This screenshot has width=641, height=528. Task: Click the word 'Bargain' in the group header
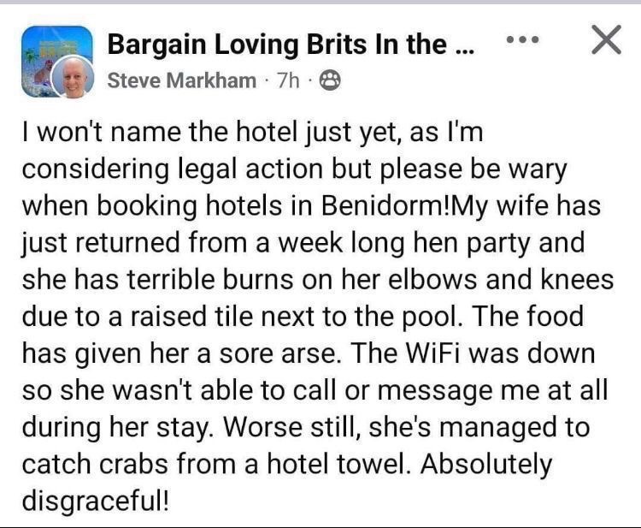[156, 44]
